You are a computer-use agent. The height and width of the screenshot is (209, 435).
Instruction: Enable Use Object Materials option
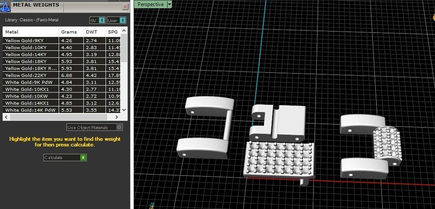[95, 127]
